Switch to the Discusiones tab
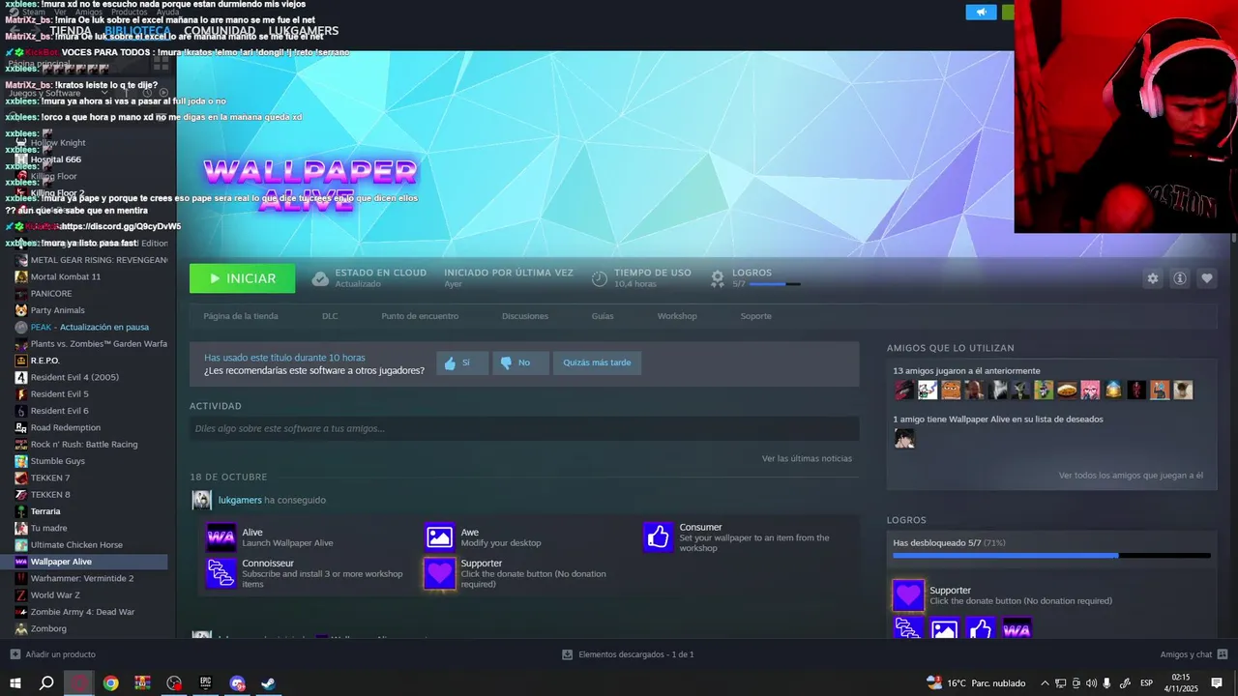 click(525, 316)
